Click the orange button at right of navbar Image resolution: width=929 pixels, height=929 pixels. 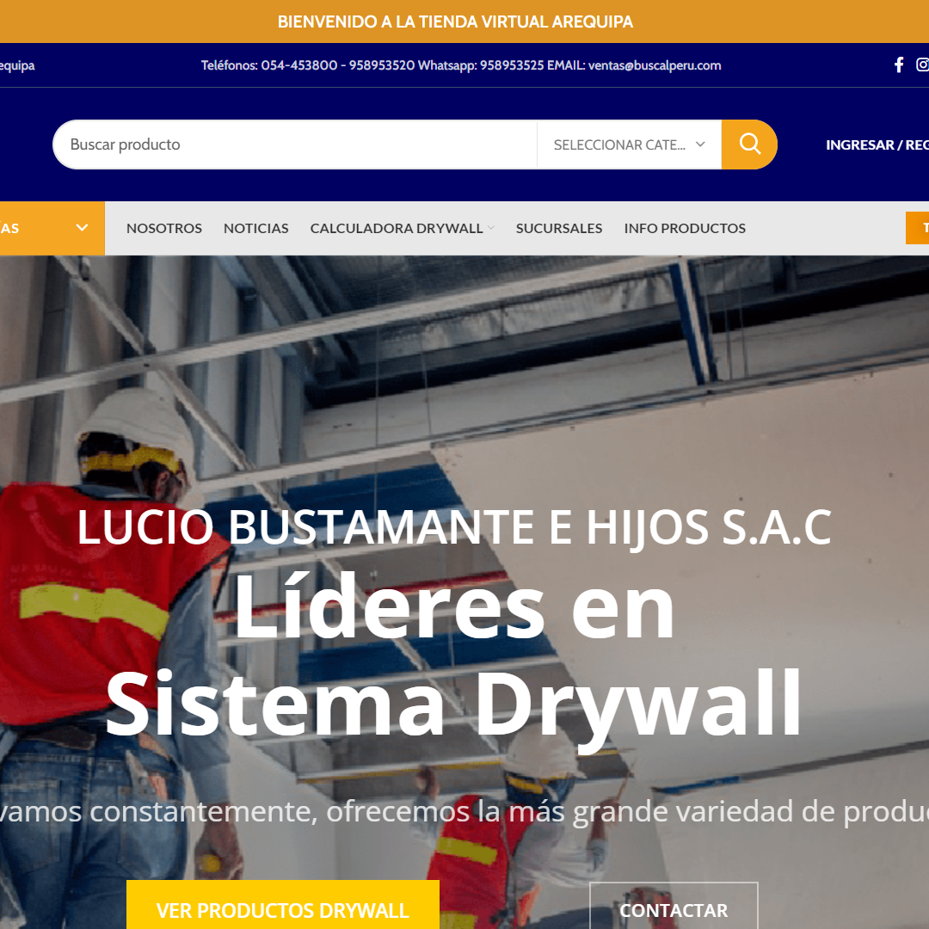[x=918, y=228]
